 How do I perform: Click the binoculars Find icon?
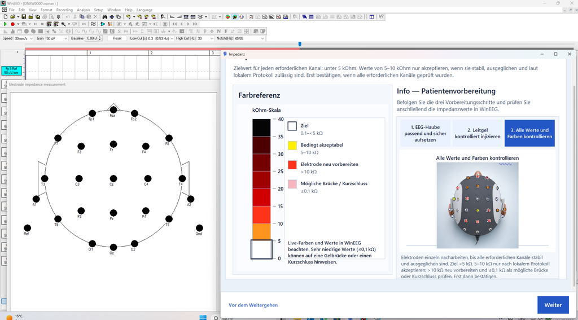[105, 16]
